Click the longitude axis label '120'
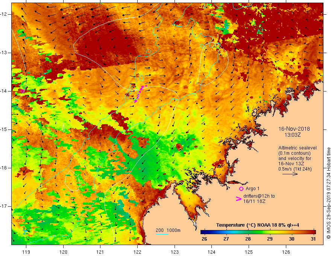 (x=63, y=252)
